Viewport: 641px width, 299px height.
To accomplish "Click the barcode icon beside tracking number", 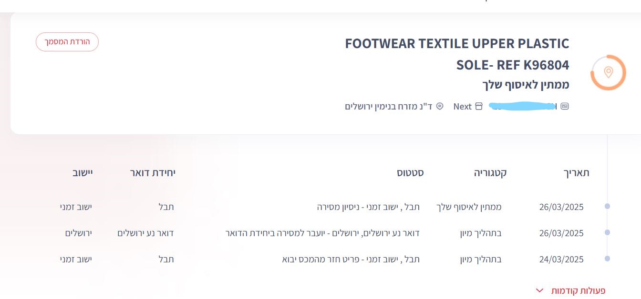I will coord(565,106).
